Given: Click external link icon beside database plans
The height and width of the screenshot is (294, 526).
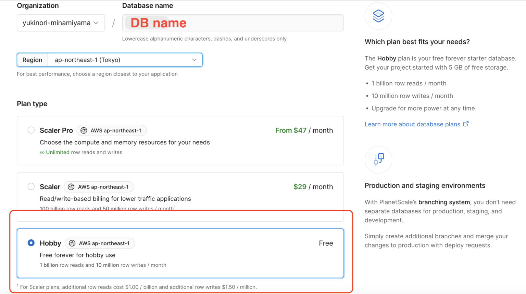Looking at the screenshot, I should [466, 124].
